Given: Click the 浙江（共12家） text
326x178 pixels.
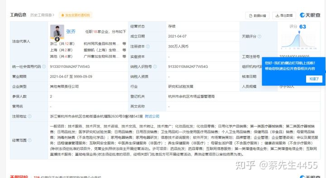Looking at the screenshot, I should (62, 43).
